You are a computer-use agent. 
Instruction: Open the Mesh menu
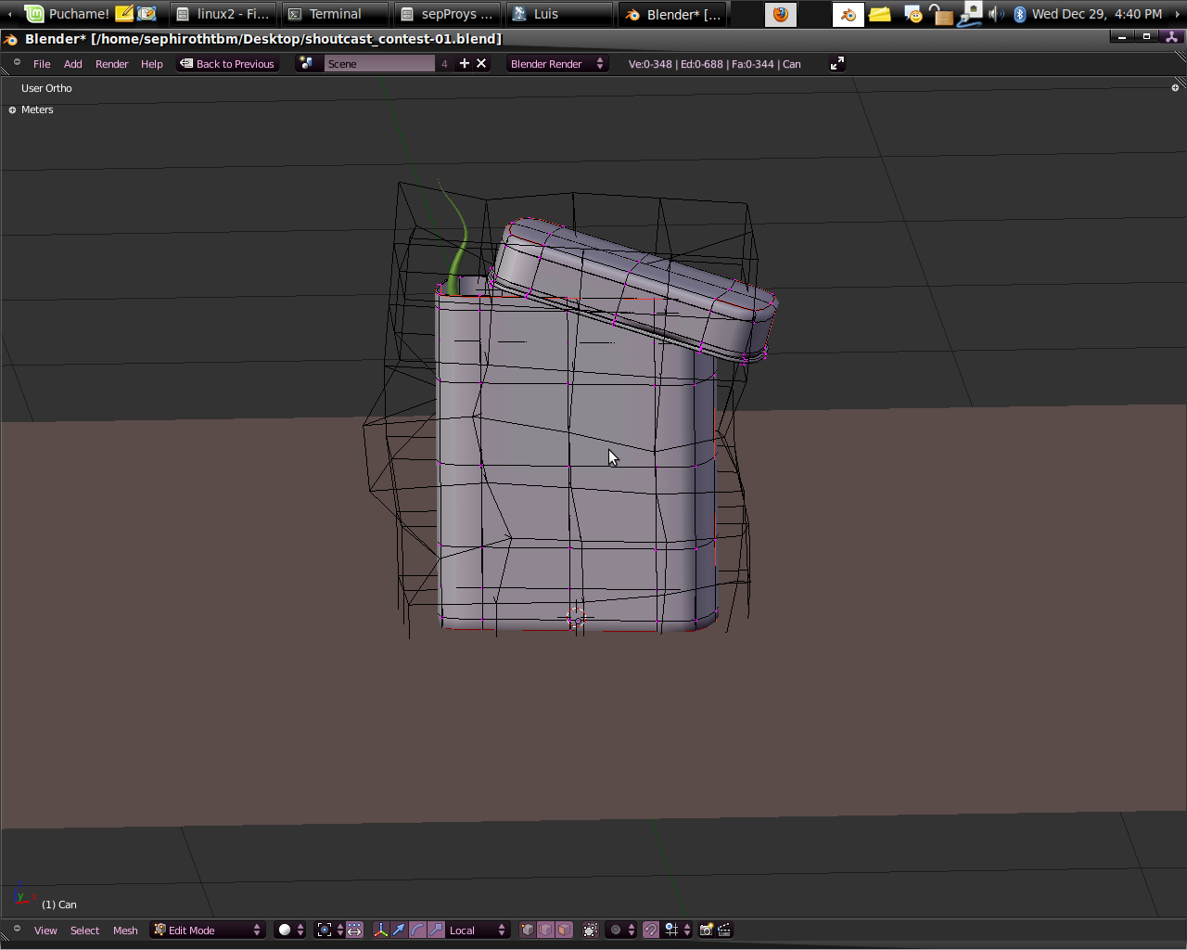point(125,930)
